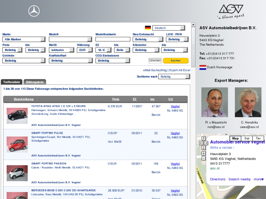Open the EZ from dropdown (16-10)
The height and width of the screenshot is (199, 266).
point(104,50)
